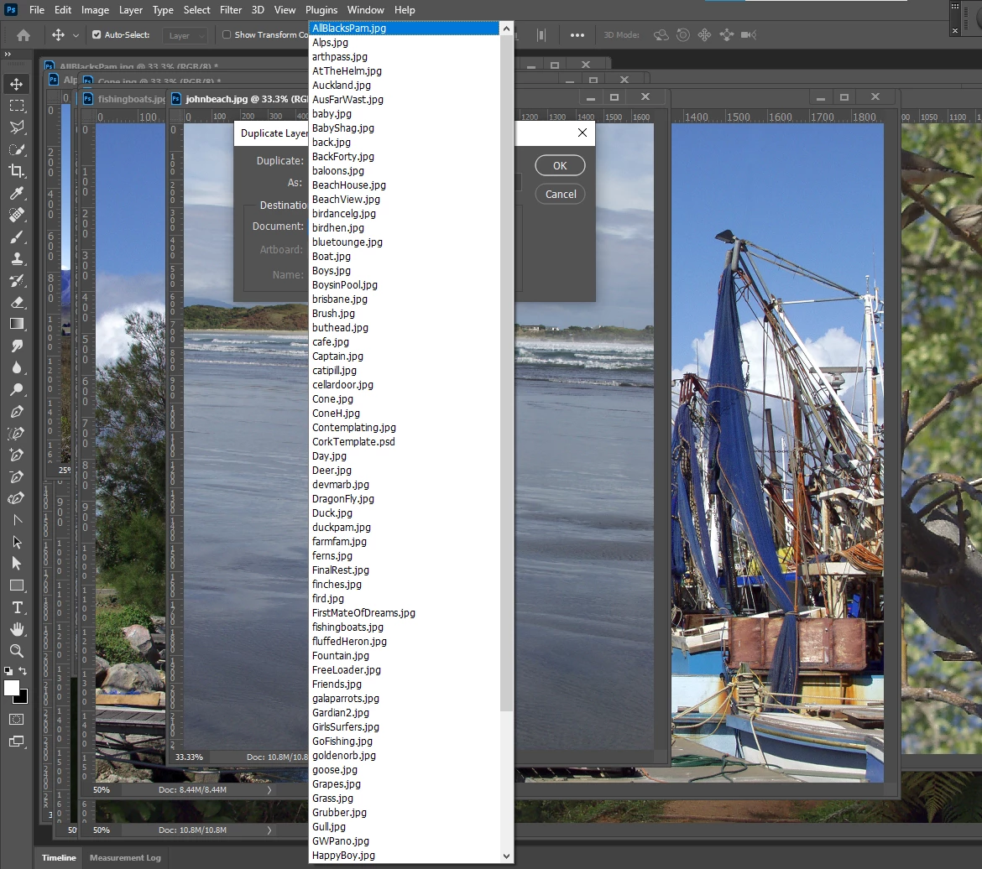
Task: Open the Home screen icon
Action: [24, 35]
